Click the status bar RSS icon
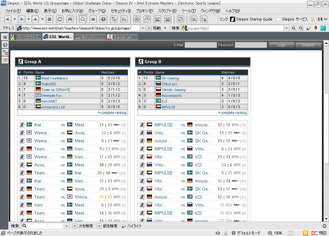 (306, 233)
